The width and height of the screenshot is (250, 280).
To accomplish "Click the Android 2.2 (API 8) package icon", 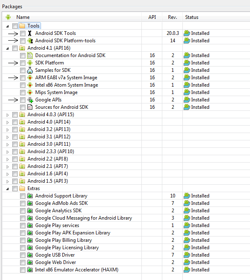I will tap(22, 159).
